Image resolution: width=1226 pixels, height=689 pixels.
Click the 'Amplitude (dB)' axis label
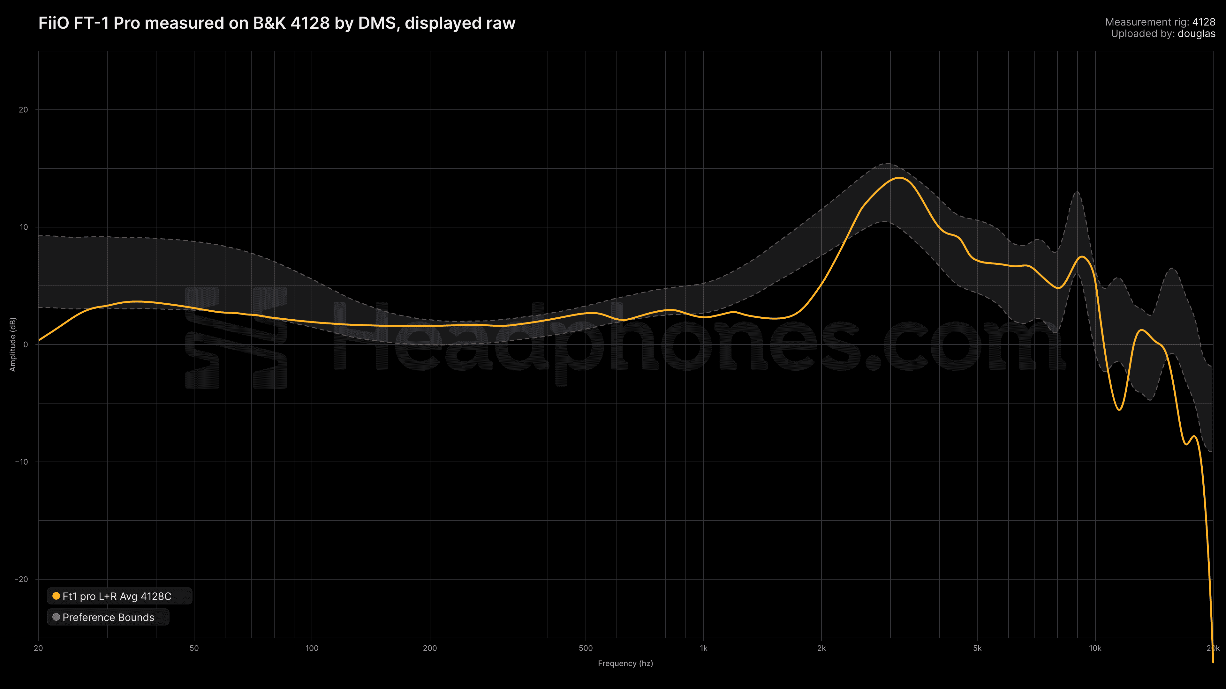13,344
